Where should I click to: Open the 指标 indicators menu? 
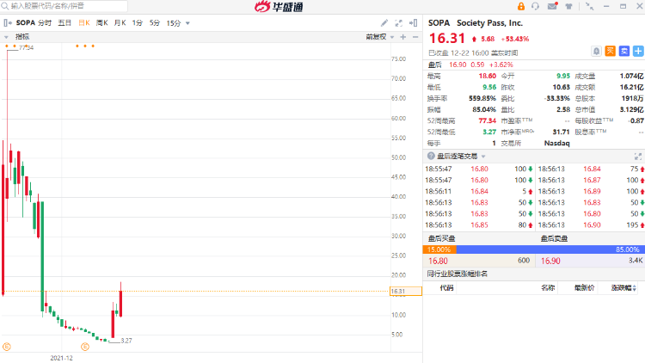22,37
